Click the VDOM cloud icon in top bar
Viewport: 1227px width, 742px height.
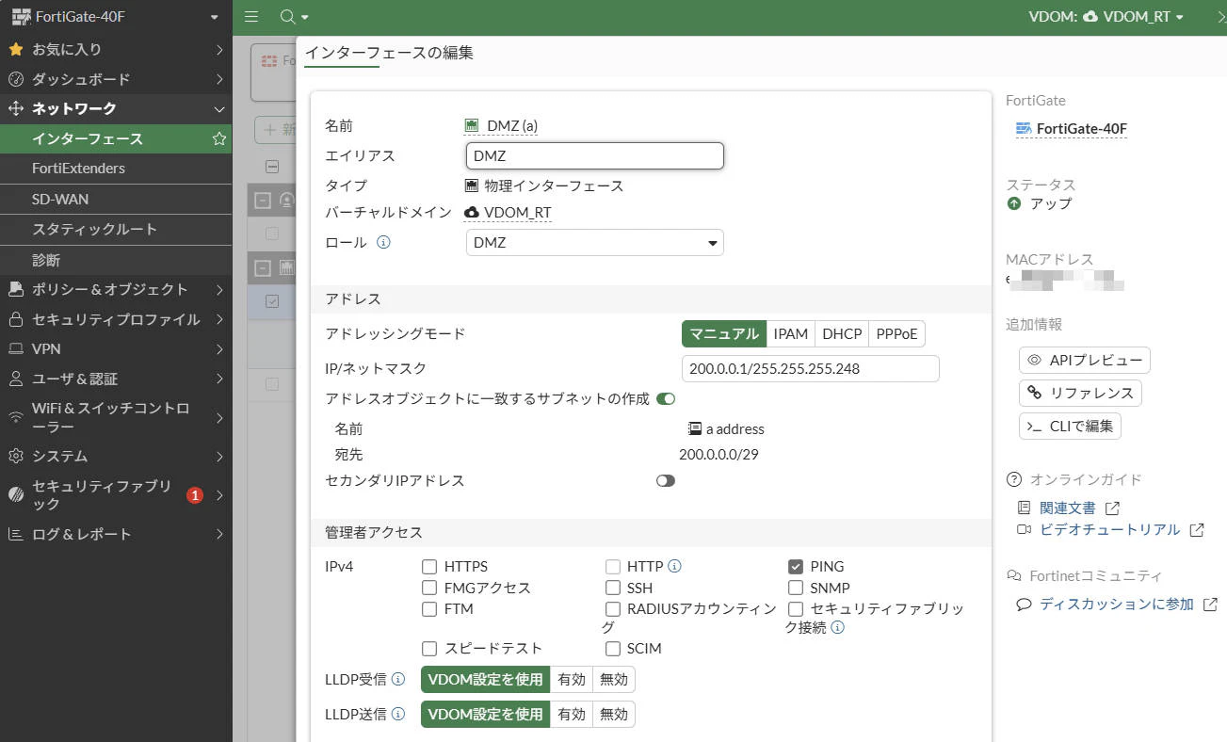pos(1090,17)
